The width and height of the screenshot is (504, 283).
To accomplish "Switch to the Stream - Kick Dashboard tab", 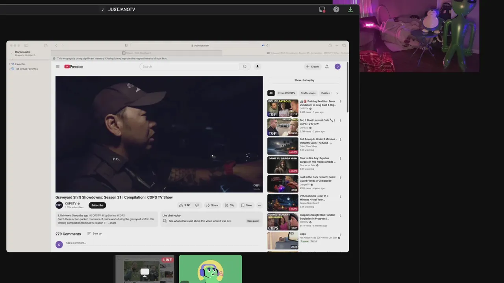I will click(x=137, y=53).
